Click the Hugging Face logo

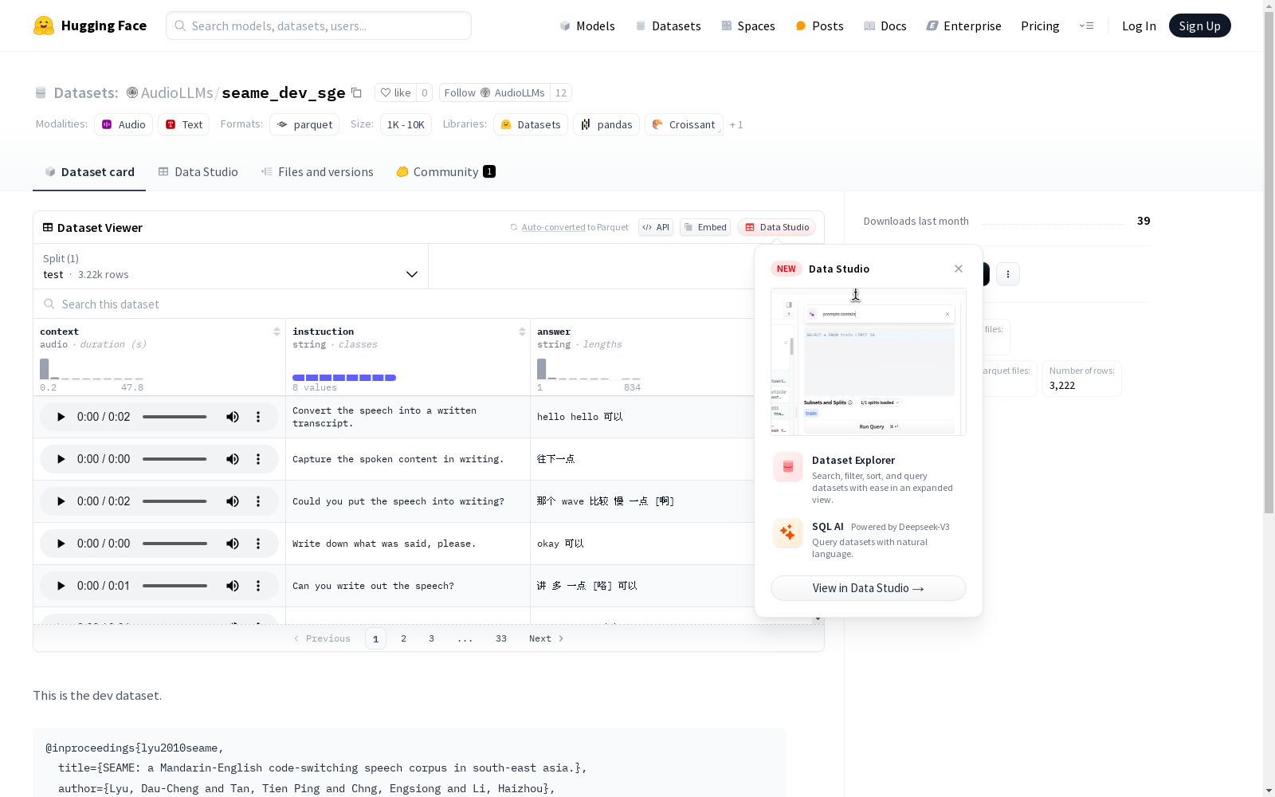click(x=90, y=26)
